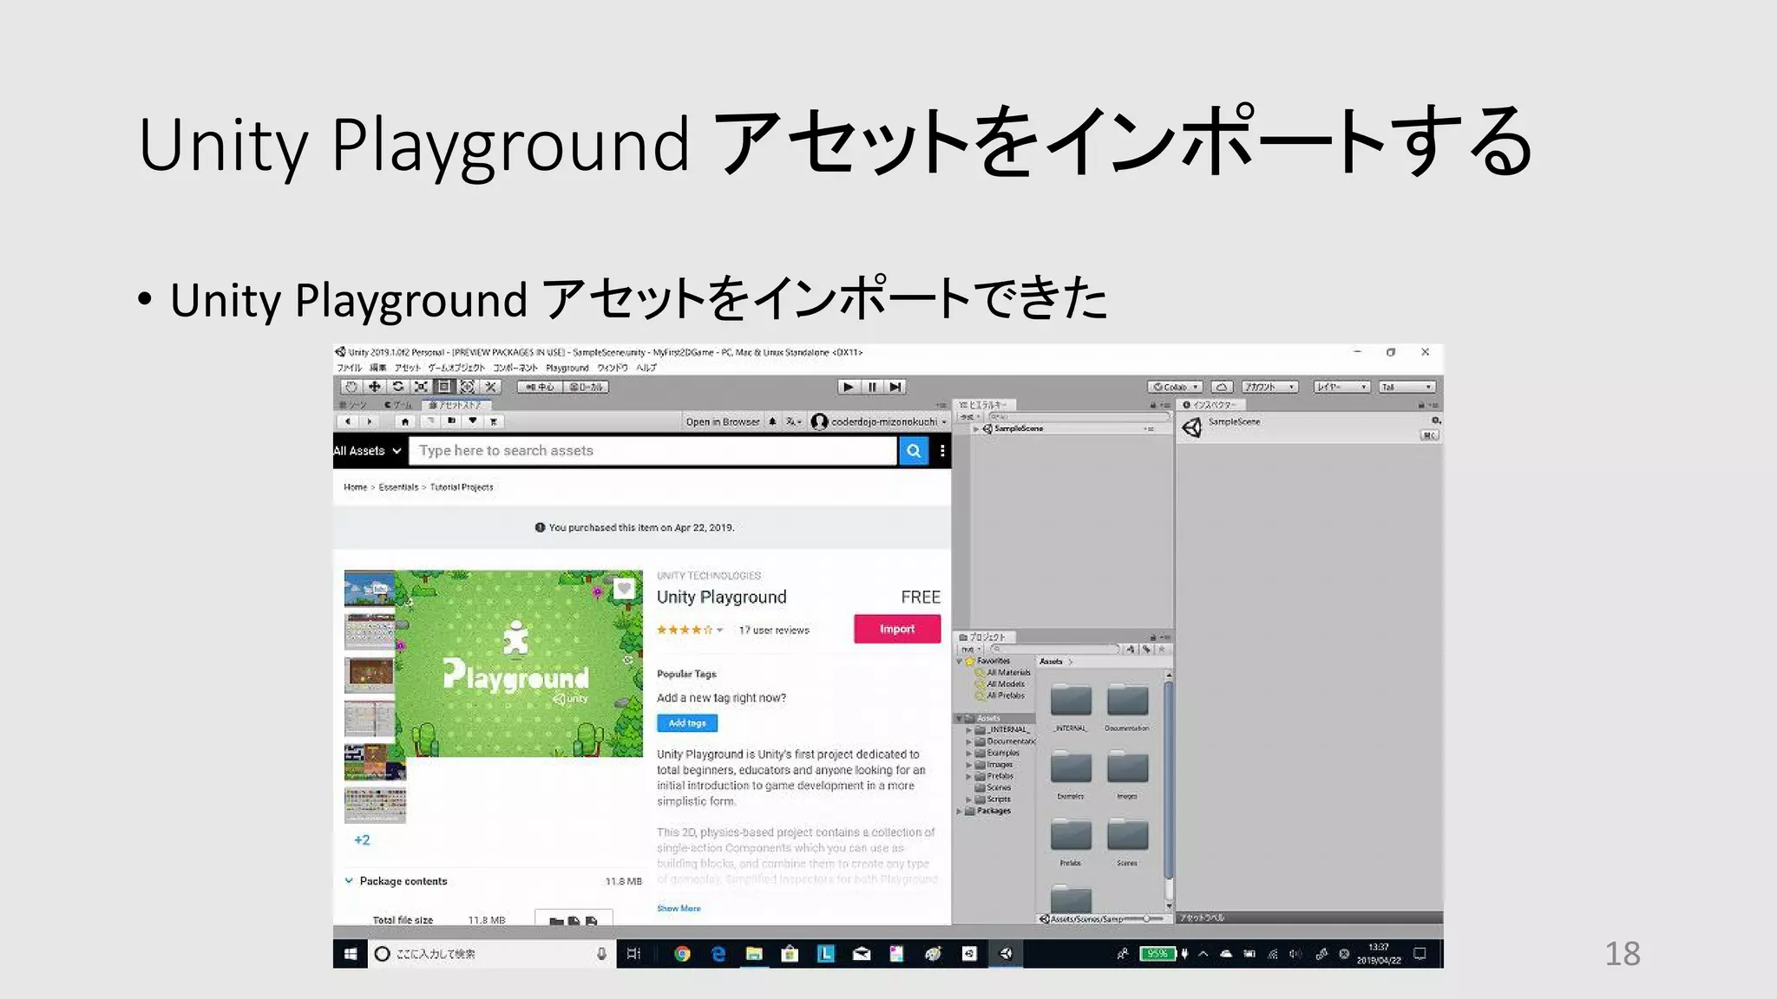
Task: Click the +2 more thumbnails indicator
Action: [x=362, y=840]
